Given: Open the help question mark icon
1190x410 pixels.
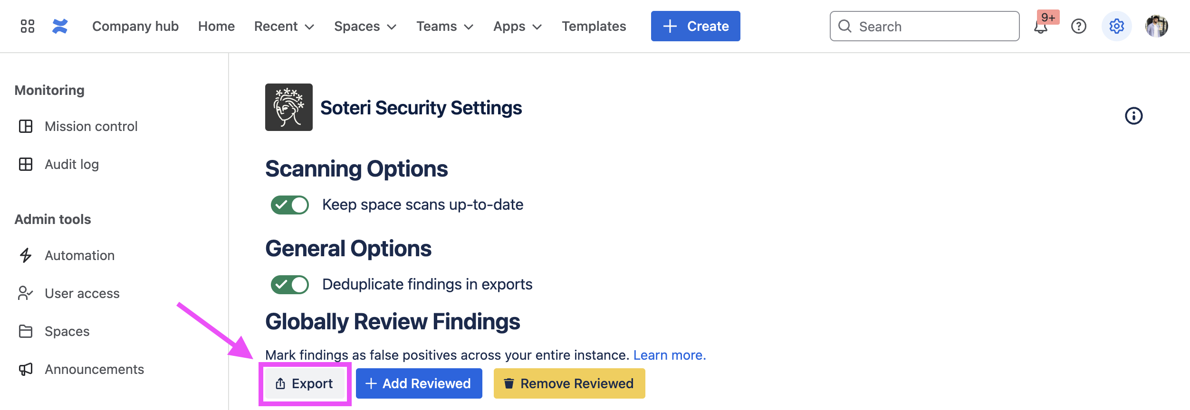Looking at the screenshot, I should pos(1079,26).
